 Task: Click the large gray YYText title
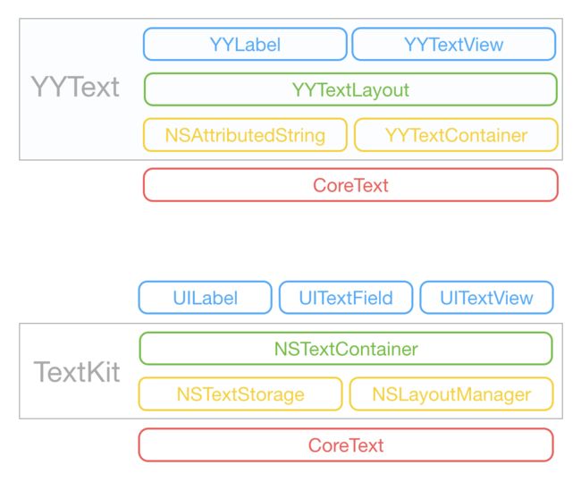coord(75,87)
